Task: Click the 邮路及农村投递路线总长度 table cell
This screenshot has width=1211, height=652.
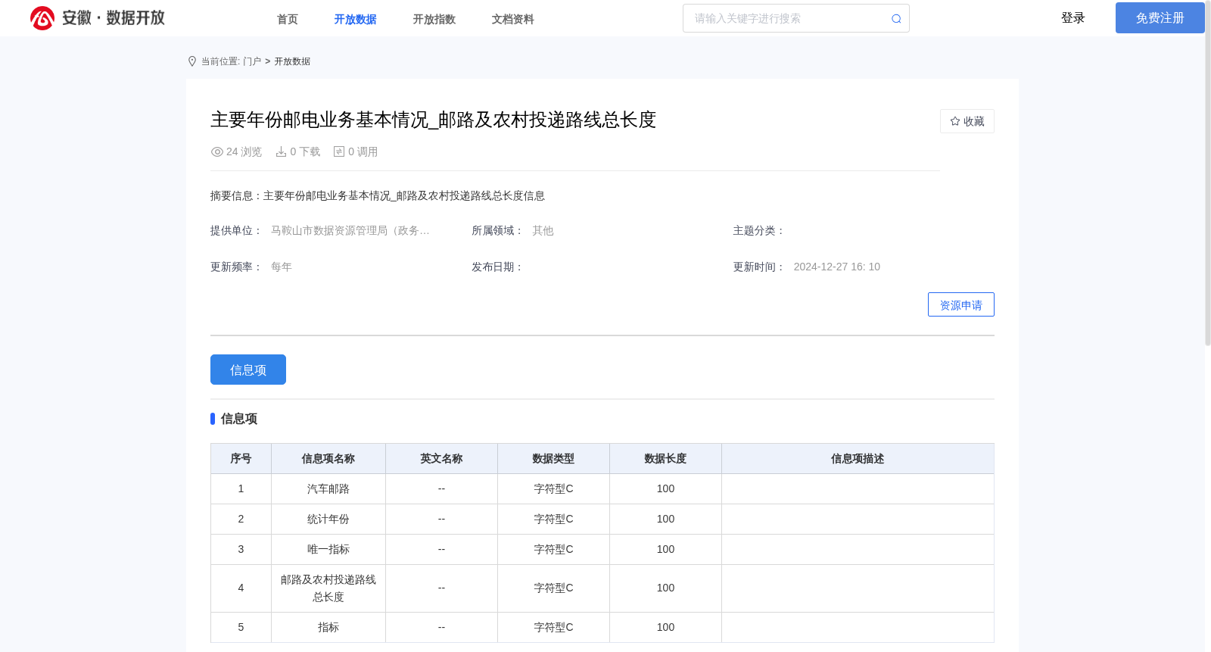Action: click(x=328, y=588)
